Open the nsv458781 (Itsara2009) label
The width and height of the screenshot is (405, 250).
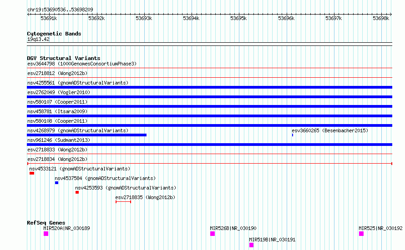click(x=57, y=111)
